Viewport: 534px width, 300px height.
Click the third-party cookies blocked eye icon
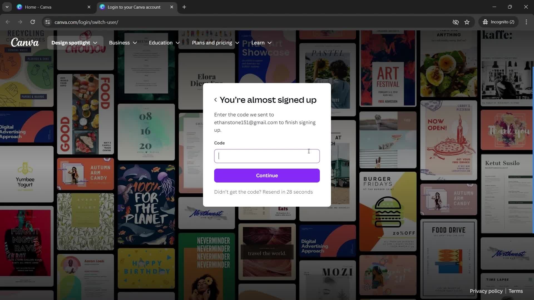456,22
